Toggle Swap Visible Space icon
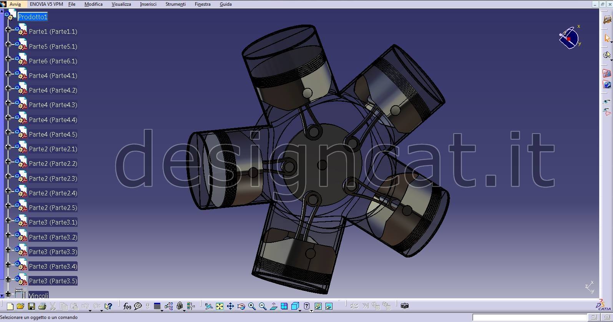The width and height of the screenshot is (613, 322). click(x=329, y=306)
